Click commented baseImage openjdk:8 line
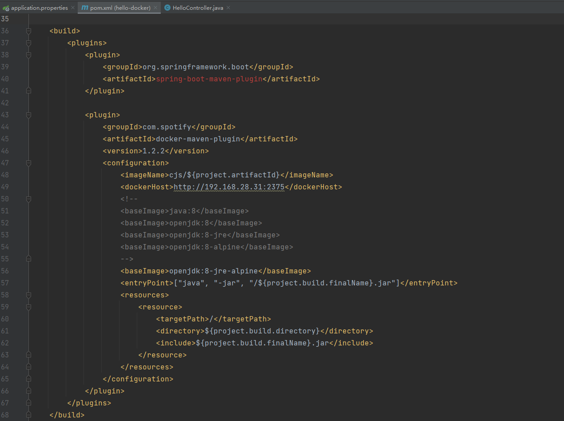Screen dimensions: 564x421 (x=191, y=223)
